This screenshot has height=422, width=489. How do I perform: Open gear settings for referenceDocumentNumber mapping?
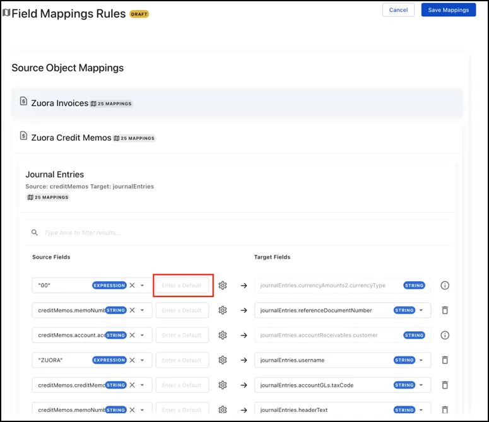pyautogui.click(x=223, y=310)
